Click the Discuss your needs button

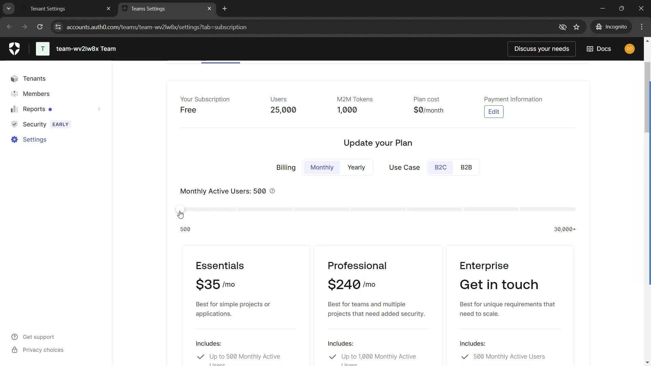click(x=541, y=49)
